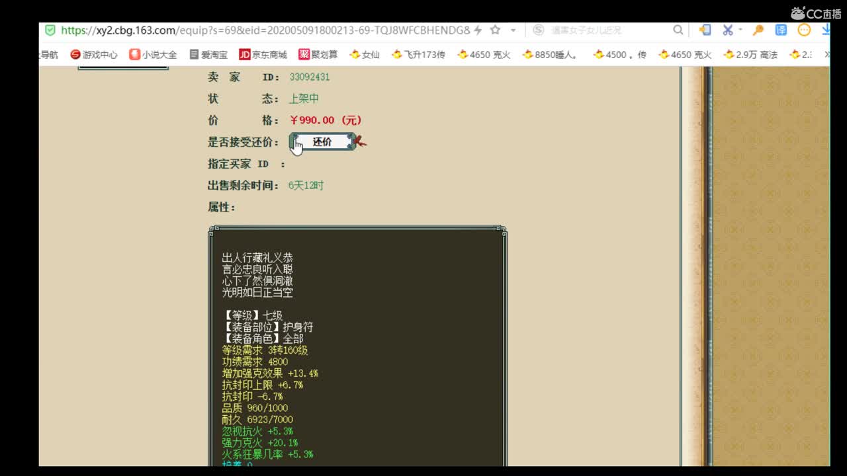
Task: Click the line 耐久 6923/7000
Action: pyautogui.click(x=257, y=420)
